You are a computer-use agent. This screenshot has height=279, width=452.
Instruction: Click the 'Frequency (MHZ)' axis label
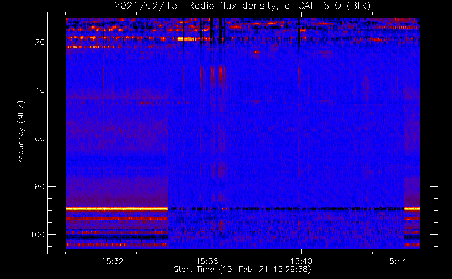click(21, 134)
